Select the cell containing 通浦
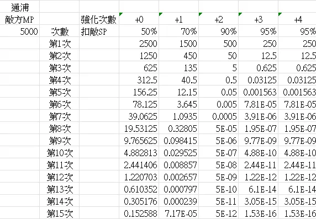This screenshot has height=219, width=316. 20,7
